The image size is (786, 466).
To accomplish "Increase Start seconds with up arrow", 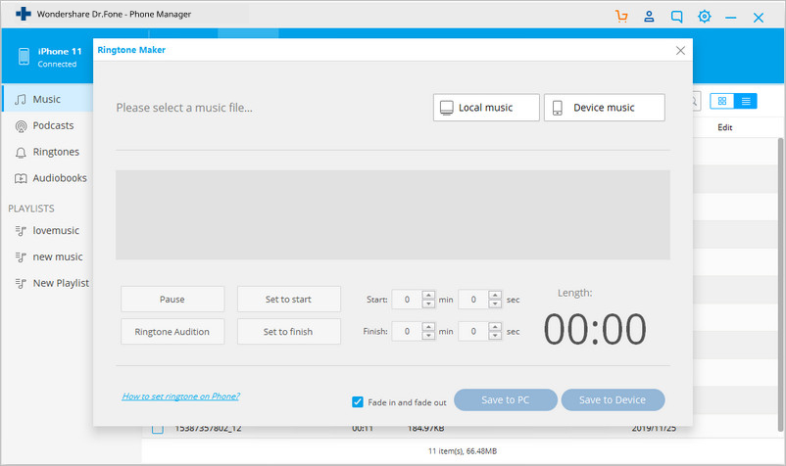I will (x=495, y=295).
